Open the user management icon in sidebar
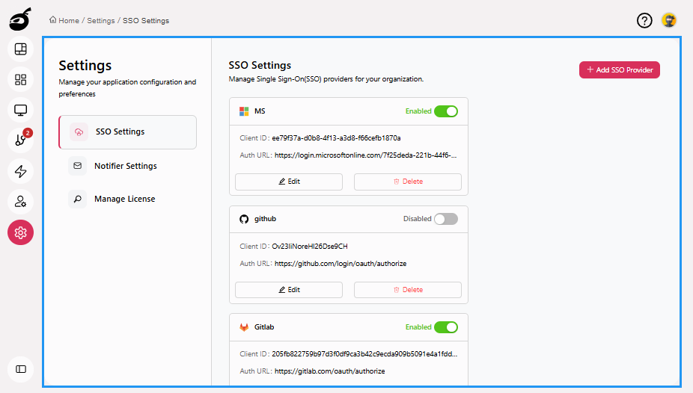The image size is (693, 393). [20, 202]
